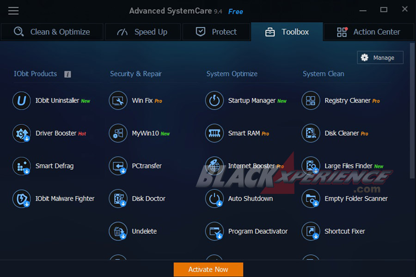Click the Driver Booster icon
Viewport: 416px width, 277px height.
pyautogui.click(x=21, y=133)
